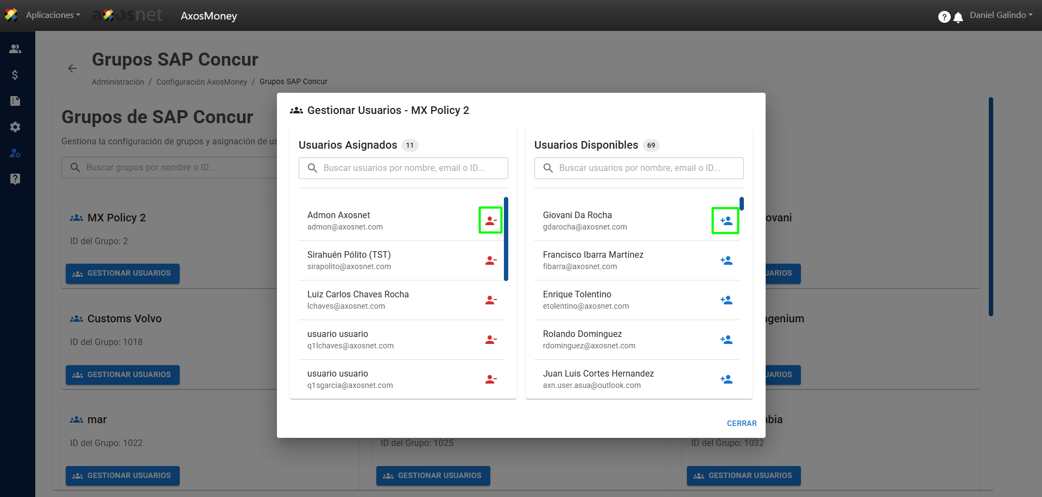
Task: Open the Administración breadcrumb link
Action: pos(118,82)
